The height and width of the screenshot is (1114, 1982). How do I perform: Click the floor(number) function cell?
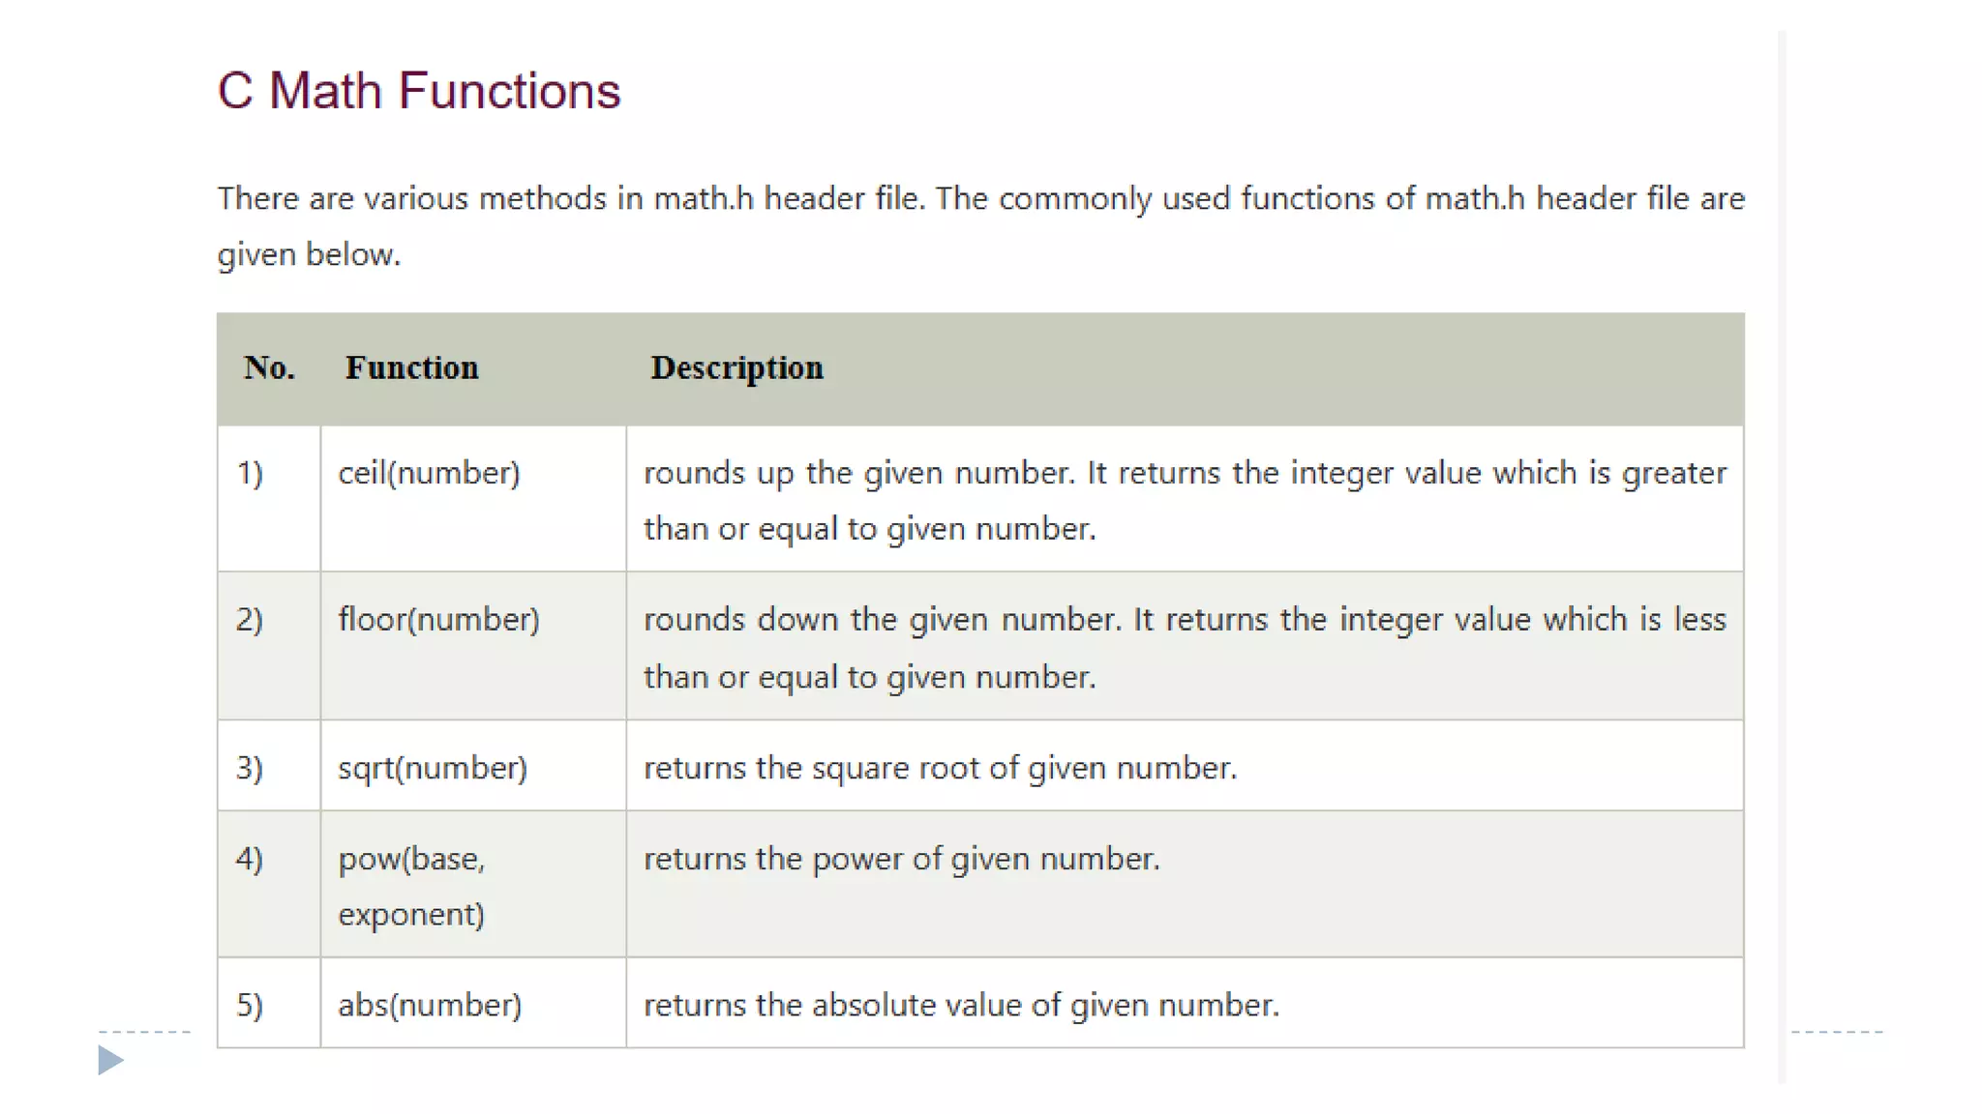(x=473, y=646)
